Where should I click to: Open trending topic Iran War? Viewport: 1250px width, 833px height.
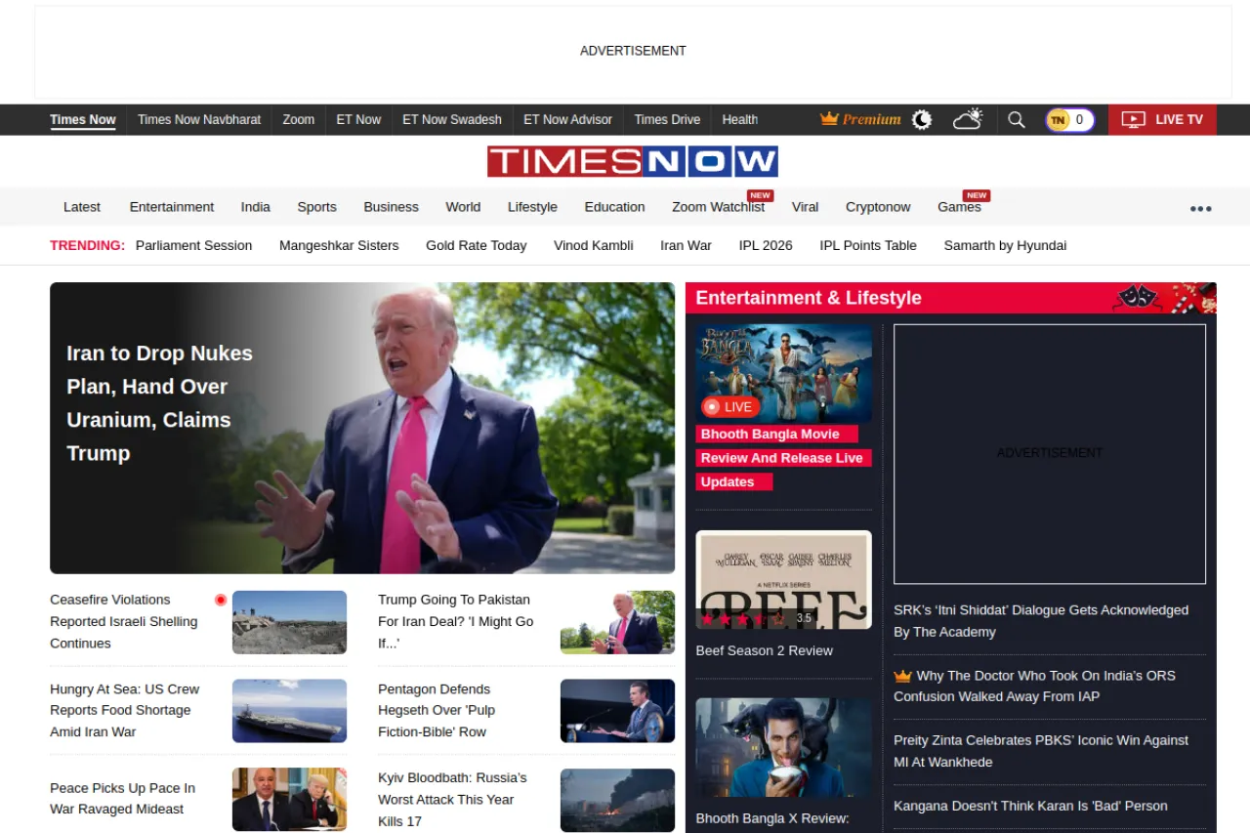pos(686,246)
